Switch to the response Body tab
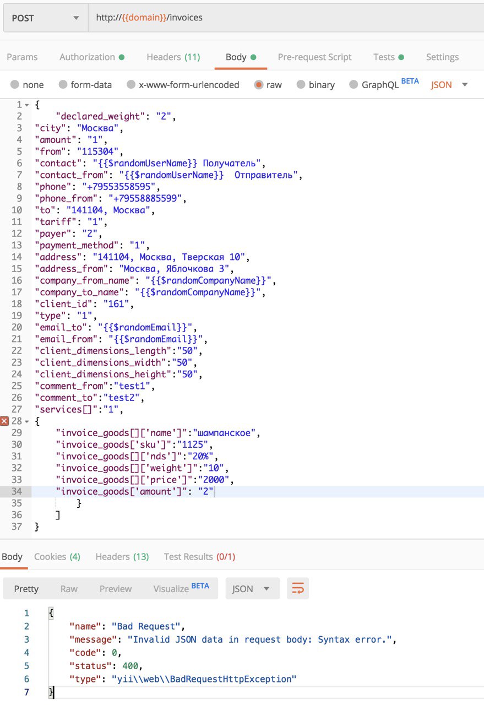Viewport: 484px width, 705px height. tap(12, 557)
